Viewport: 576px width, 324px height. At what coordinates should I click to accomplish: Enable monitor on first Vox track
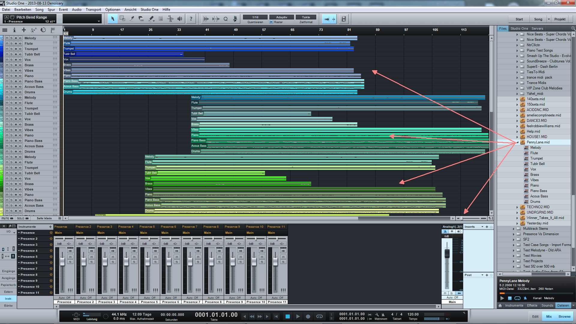[x=20, y=60]
